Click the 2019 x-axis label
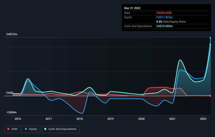 110,119
